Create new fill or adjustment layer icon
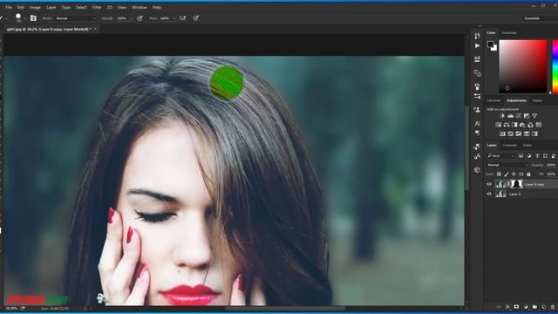 [526, 306]
